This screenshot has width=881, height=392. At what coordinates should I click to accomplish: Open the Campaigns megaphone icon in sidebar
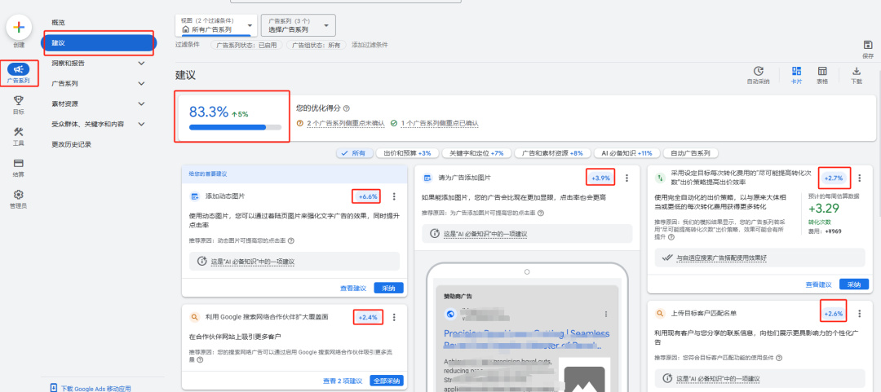[x=19, y=69]
